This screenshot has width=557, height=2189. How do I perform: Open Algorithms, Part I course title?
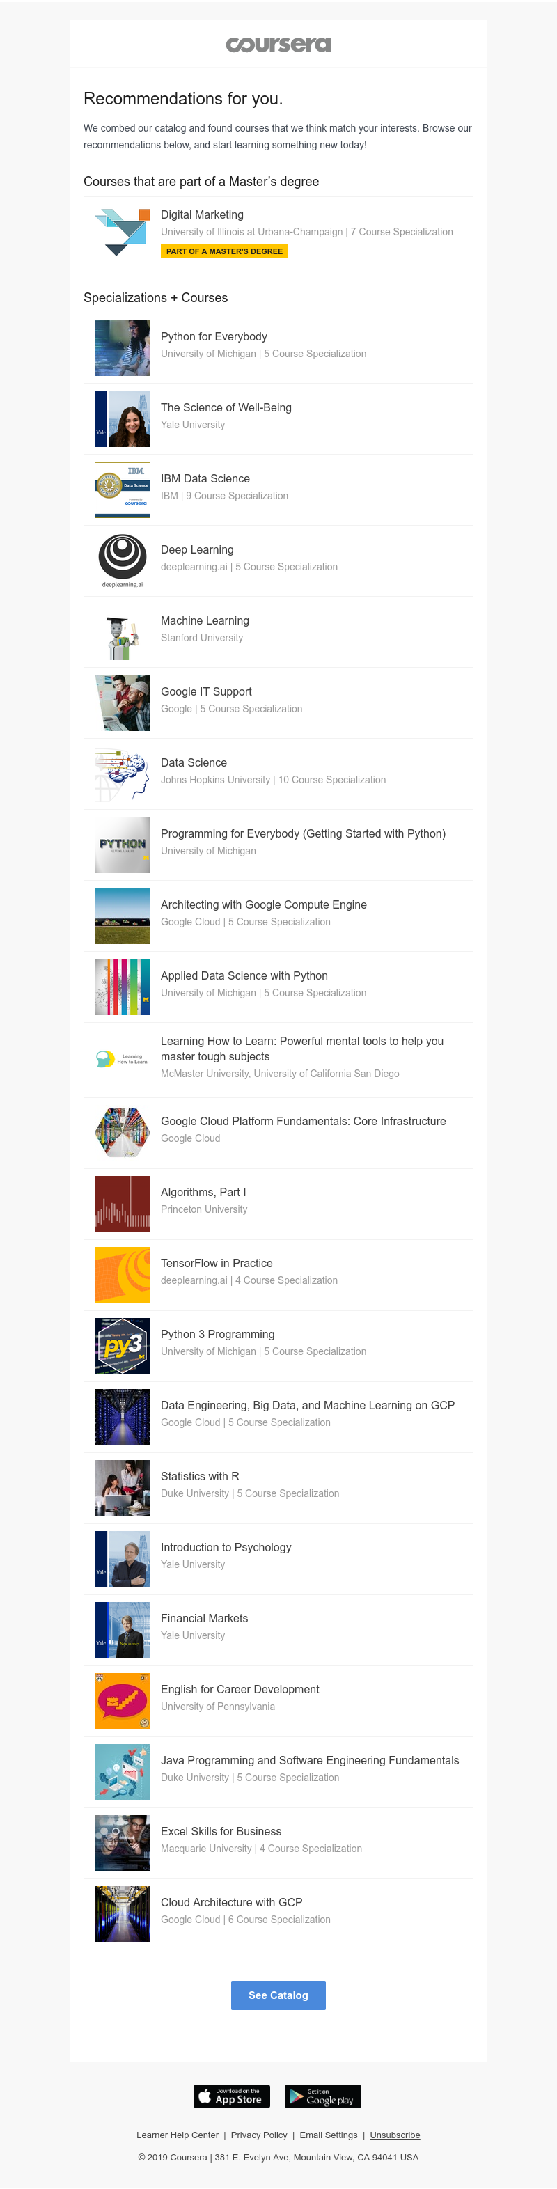[203, 1192]
